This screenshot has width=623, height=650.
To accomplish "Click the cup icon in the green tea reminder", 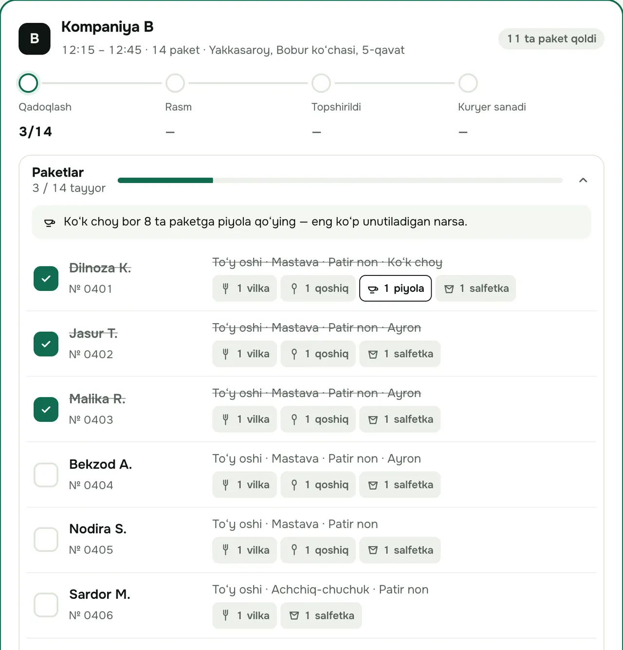I will click(x=50, y=222).
